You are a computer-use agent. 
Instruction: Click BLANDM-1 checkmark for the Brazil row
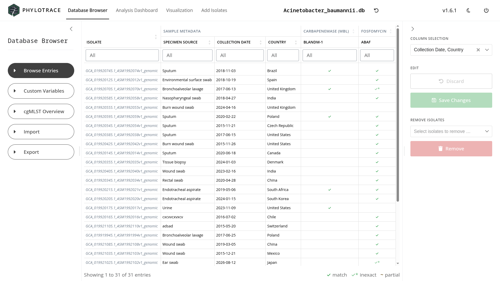329,71
